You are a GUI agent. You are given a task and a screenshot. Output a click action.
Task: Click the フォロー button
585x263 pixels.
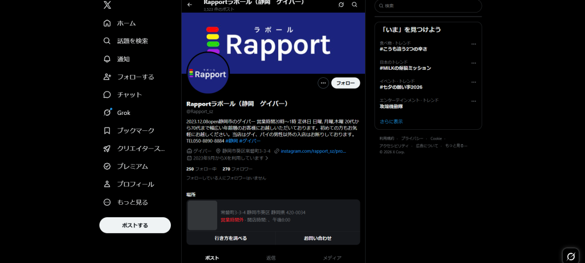click(x=346, y=83)
